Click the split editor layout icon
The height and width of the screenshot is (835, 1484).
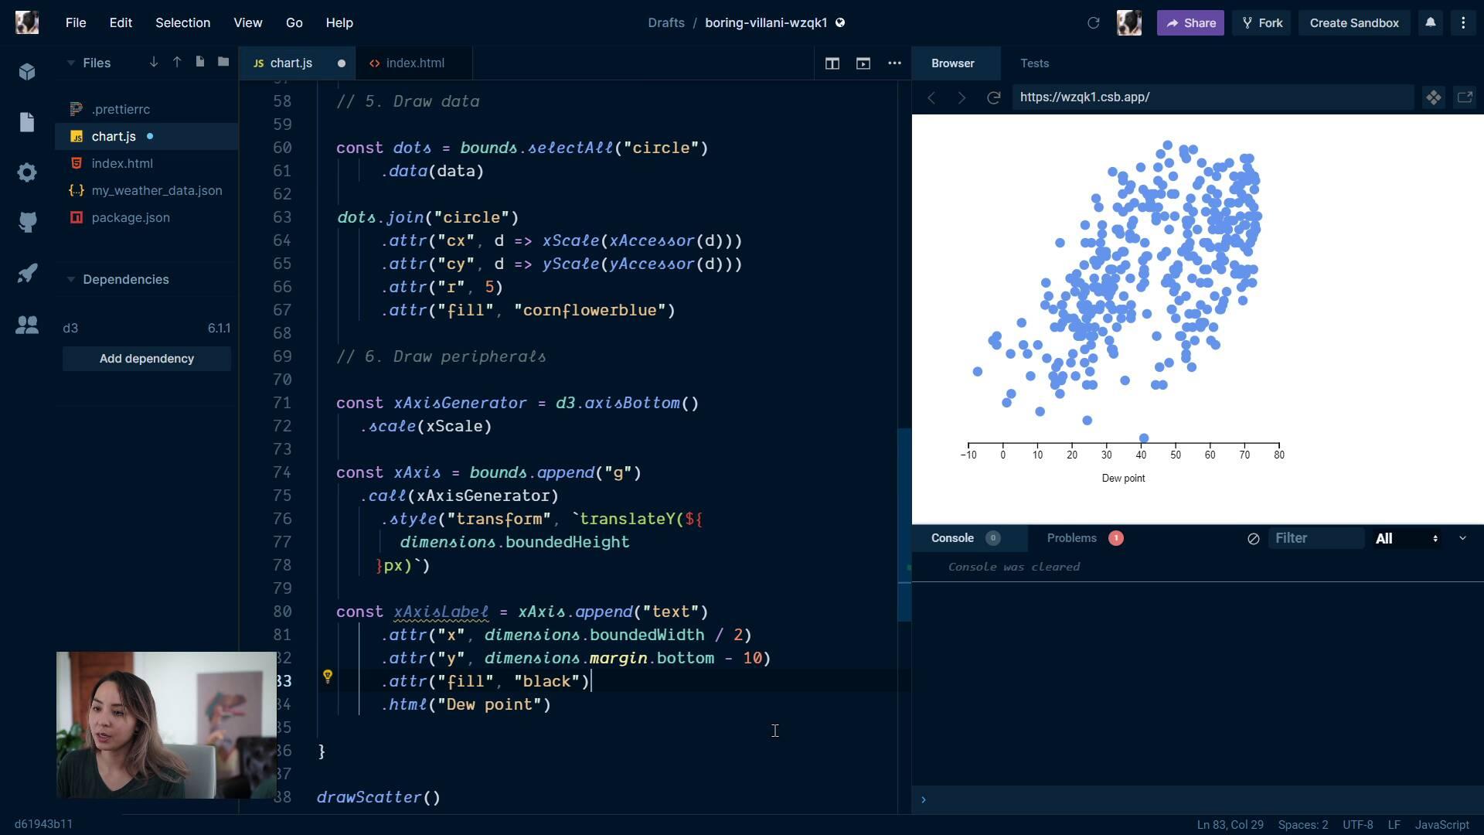pos(831,63)
